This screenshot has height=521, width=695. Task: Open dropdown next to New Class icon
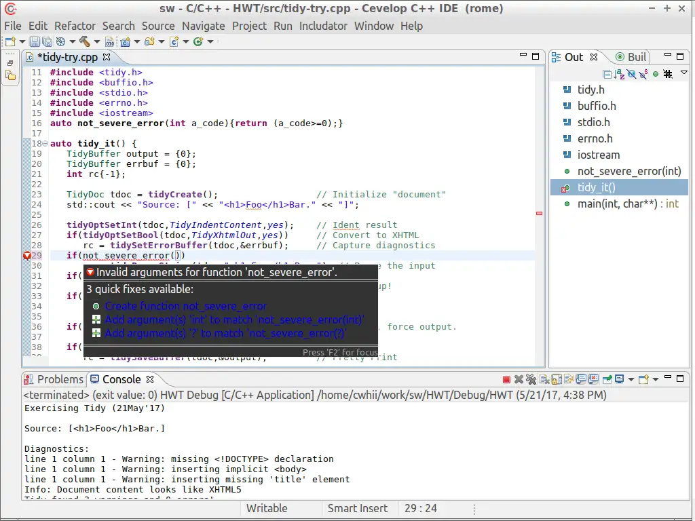210,41
